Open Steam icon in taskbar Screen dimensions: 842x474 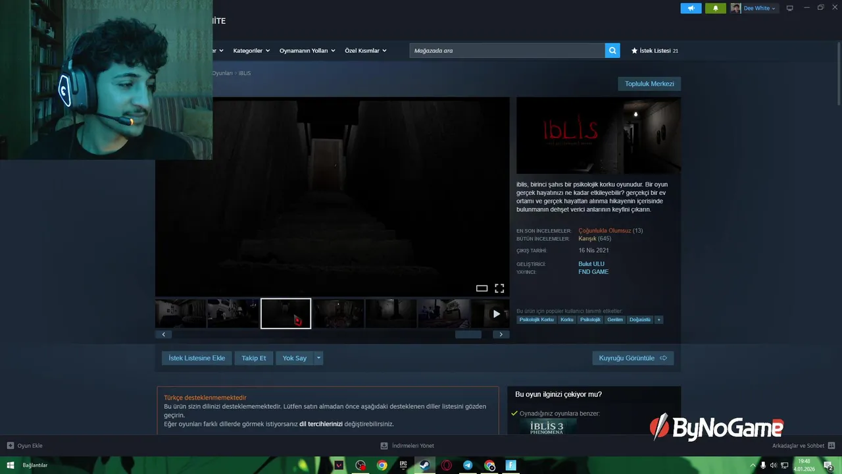point(425,465)
